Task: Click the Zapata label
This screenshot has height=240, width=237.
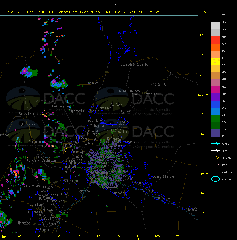Action: tap(63, 212)
